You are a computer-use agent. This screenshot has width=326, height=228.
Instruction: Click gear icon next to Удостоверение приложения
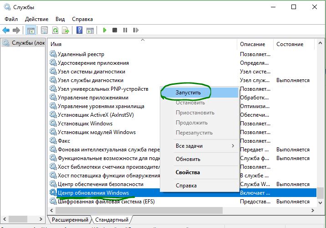tap(53, 62)
